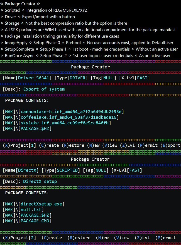Click the description "Export of system"
This screenshot has height=245, width=181.
pos(44,89)
